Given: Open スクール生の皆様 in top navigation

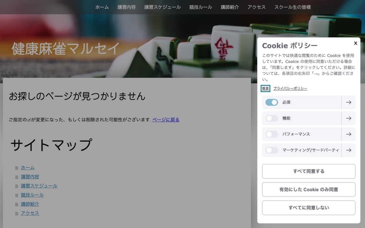Looking at the screenshot, I should point(293,7).
